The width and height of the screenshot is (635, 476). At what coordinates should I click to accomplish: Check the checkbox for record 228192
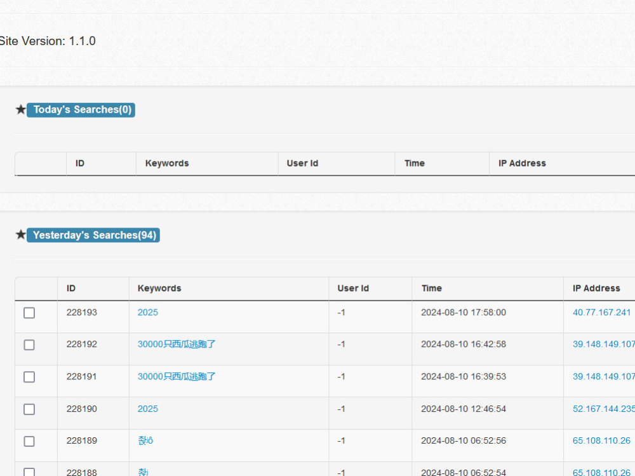point(29,344)
